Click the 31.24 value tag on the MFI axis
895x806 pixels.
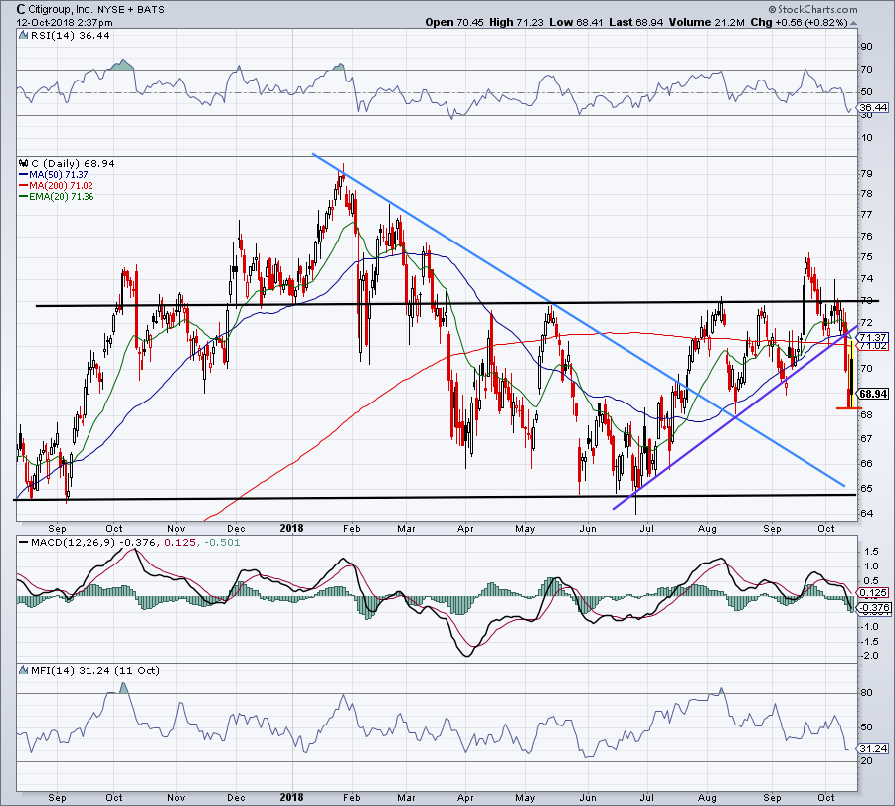pyautogui.click(x=873, y=748)
